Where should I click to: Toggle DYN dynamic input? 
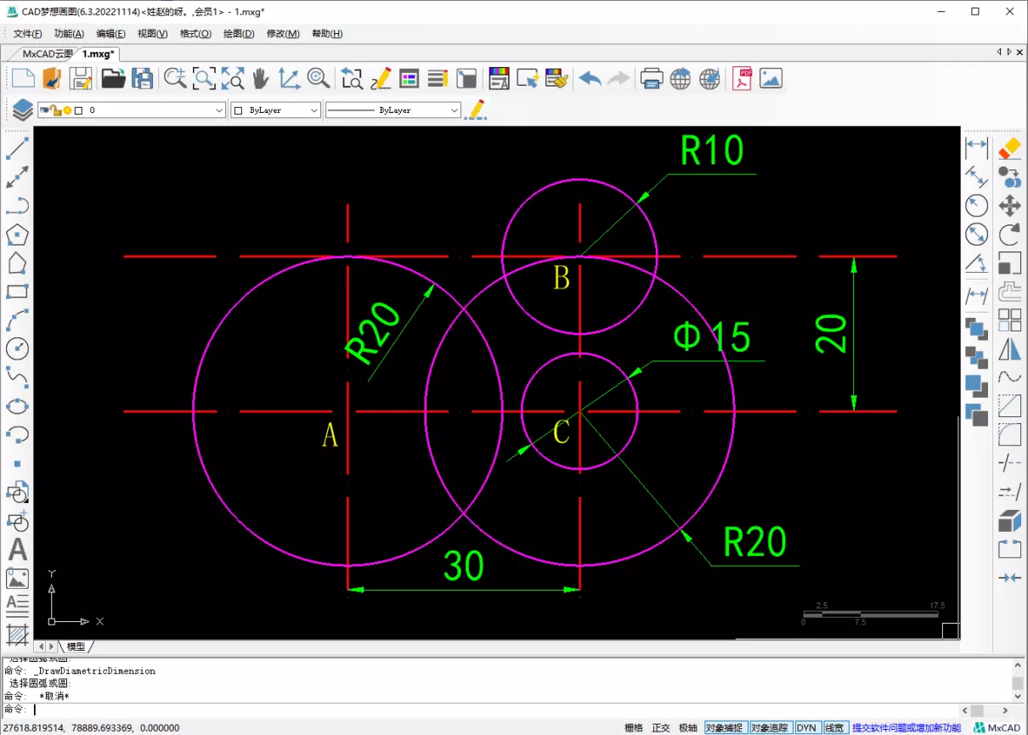click(806, 727)
